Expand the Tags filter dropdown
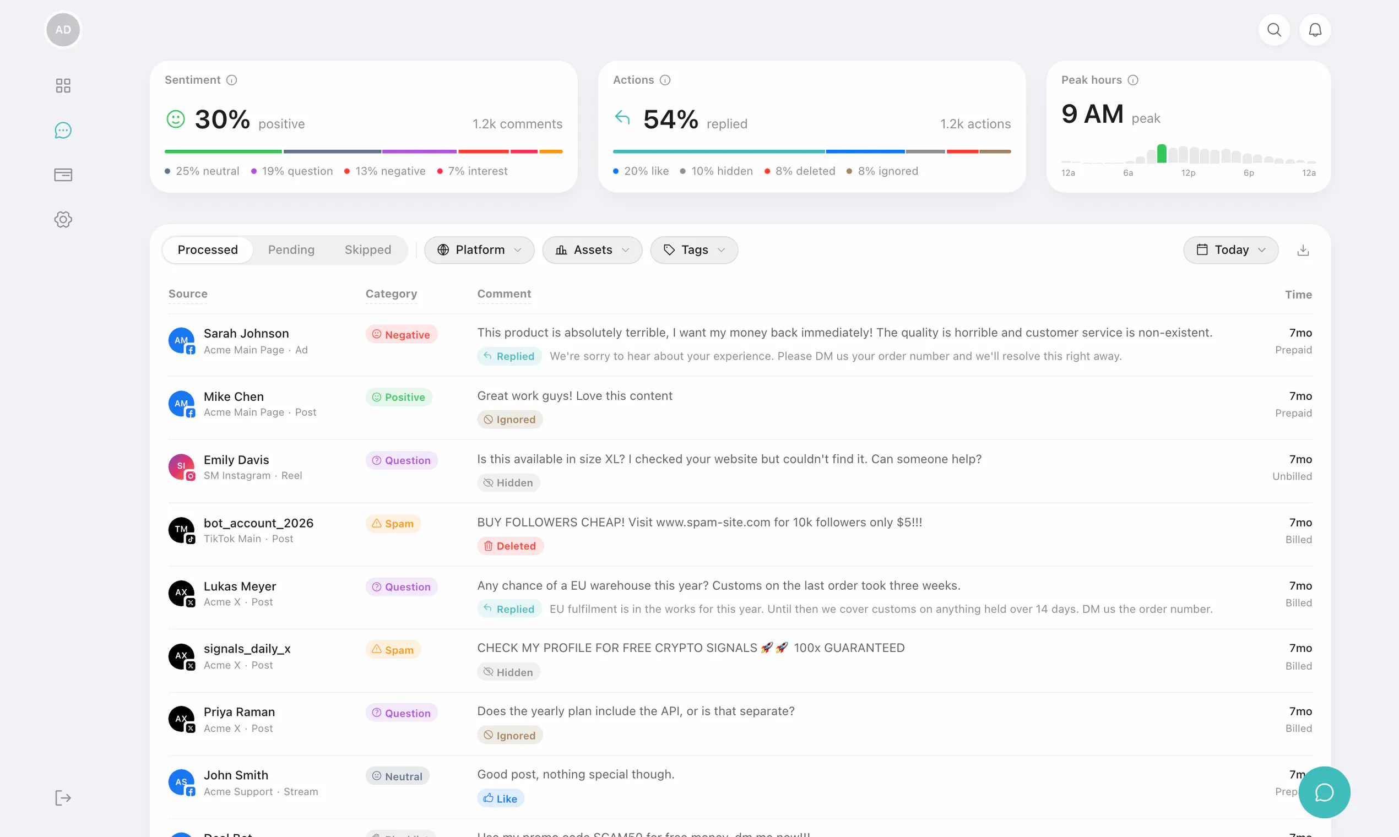Viewport: 1399px width, 837px height. (x=694, y=250)
